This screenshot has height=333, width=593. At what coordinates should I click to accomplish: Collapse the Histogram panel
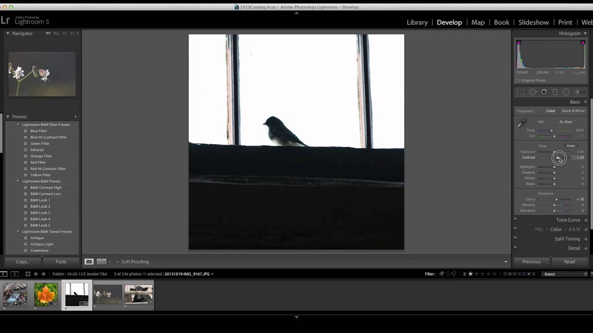[586, 33]
